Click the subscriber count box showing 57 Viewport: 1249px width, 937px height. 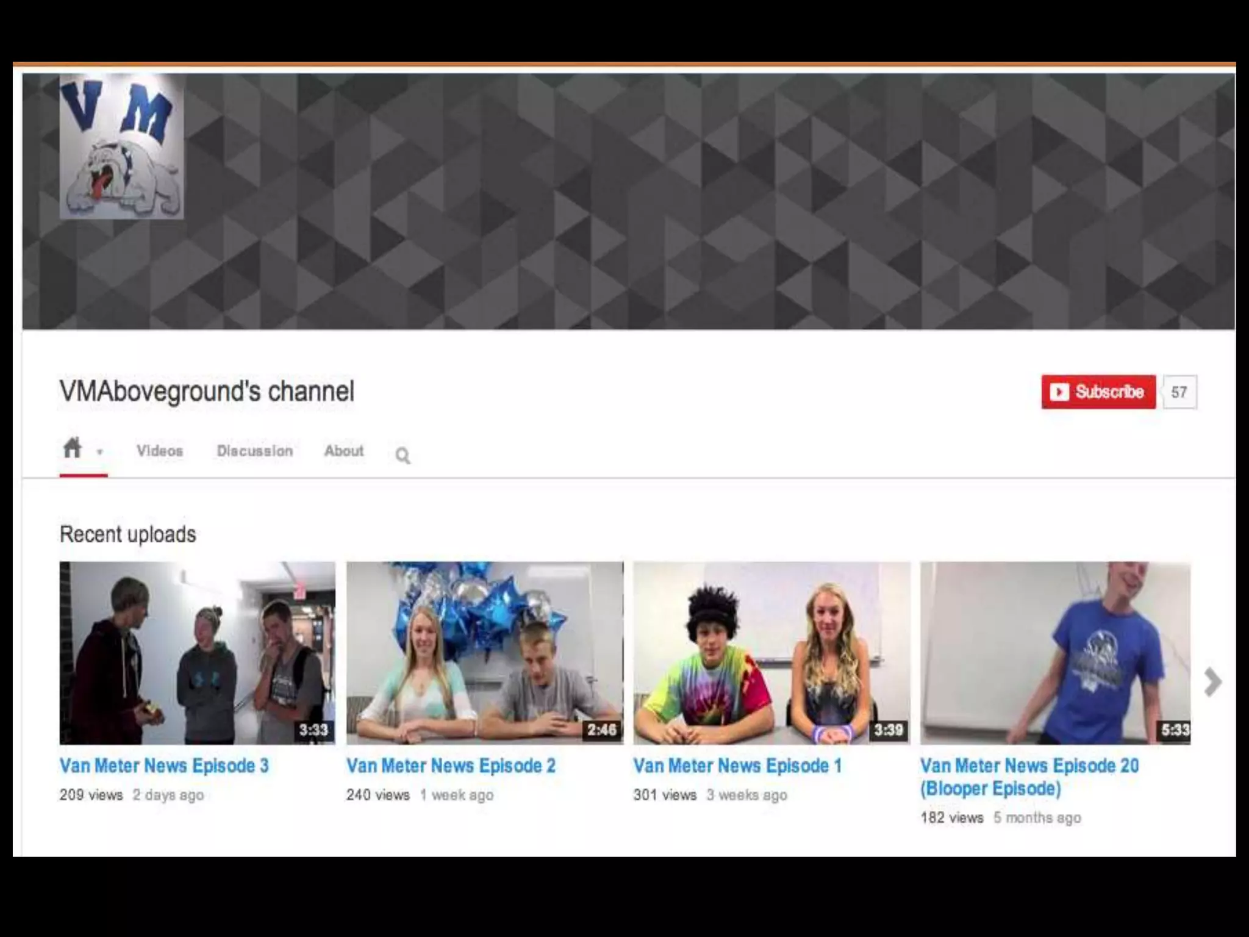coord(1179,392)
